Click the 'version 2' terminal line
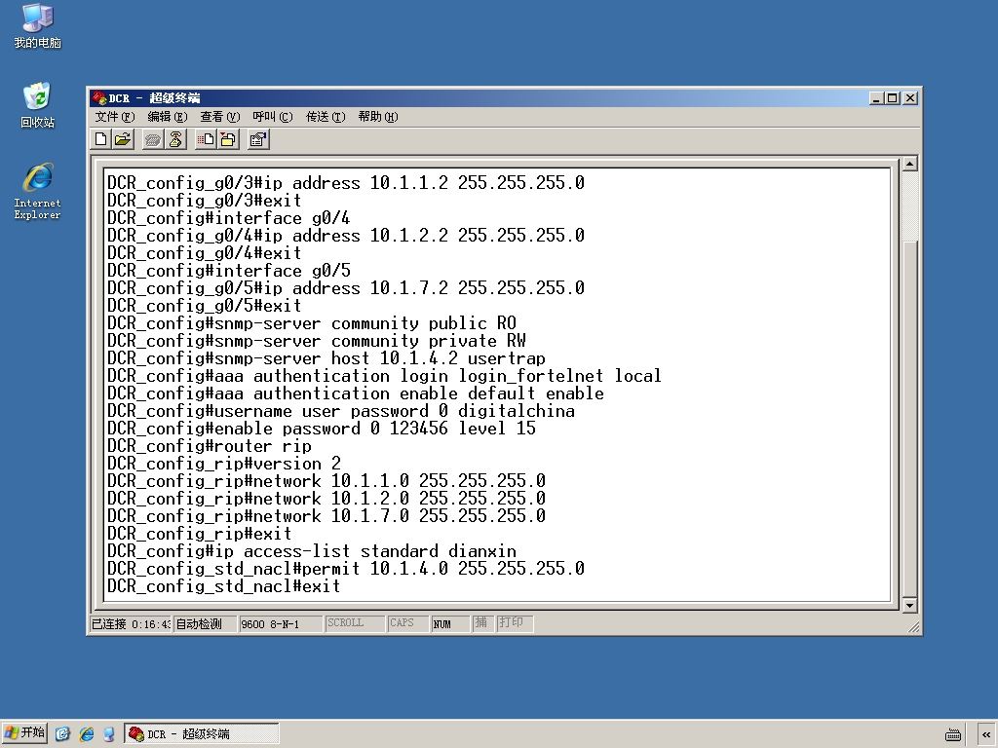This screenshot has width=998, height=748. (x=224, y=463)
